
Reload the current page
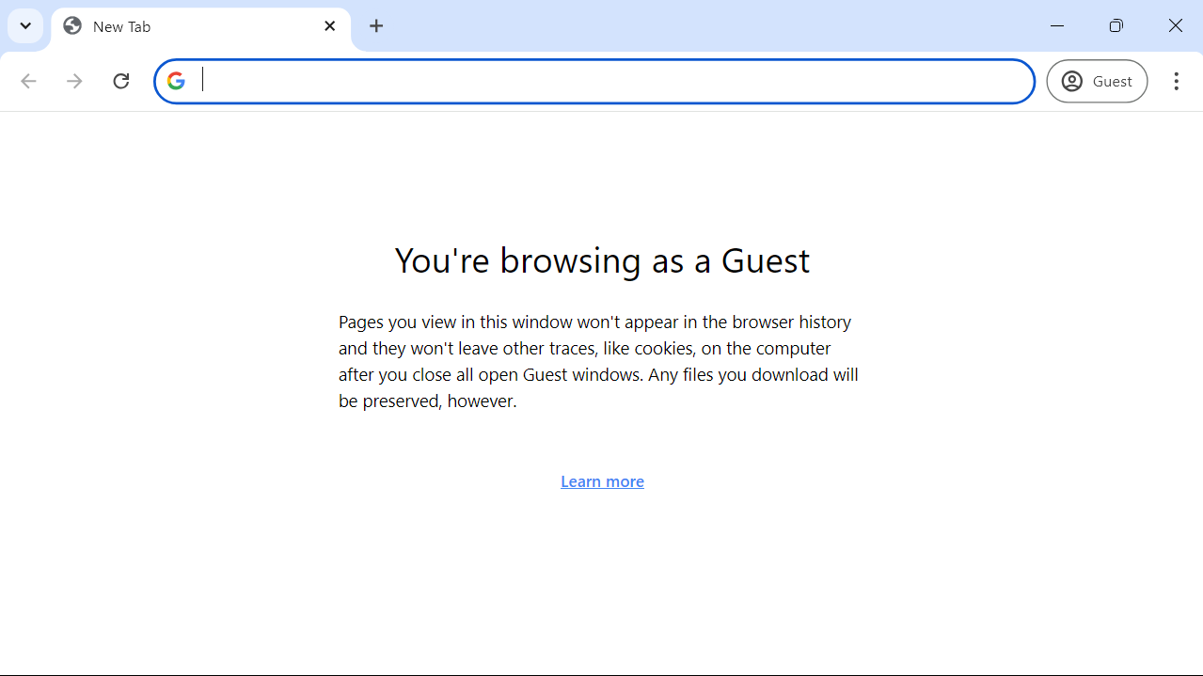pos(120,81)
